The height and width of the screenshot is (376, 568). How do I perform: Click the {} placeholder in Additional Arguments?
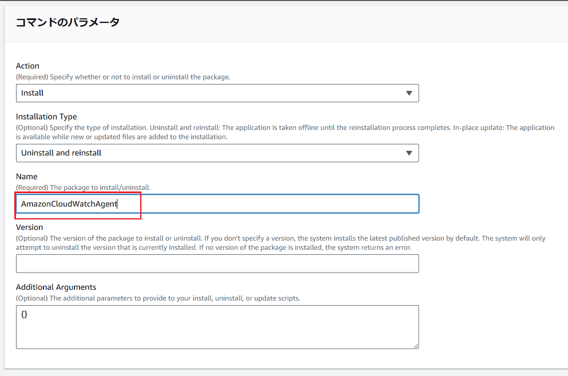(25, 314)
